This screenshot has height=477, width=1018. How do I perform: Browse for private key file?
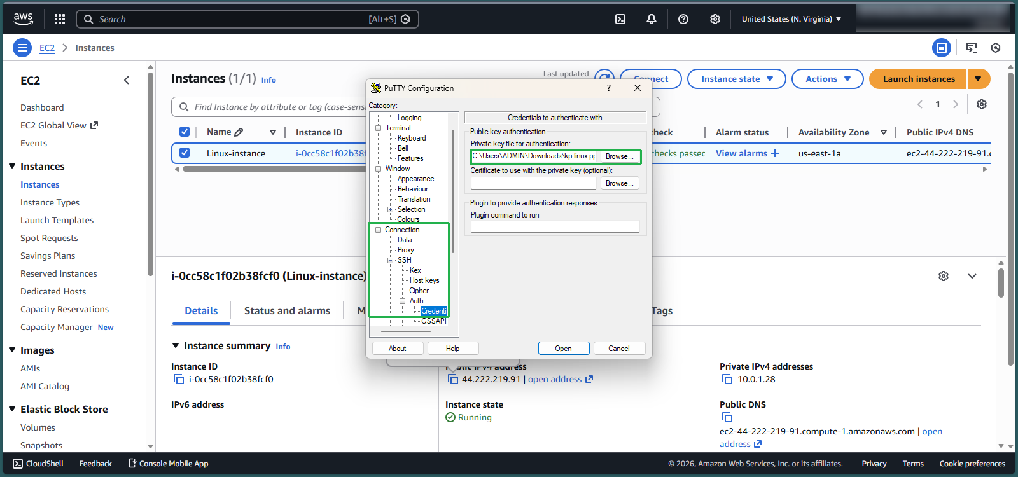(x=620, y=156)
